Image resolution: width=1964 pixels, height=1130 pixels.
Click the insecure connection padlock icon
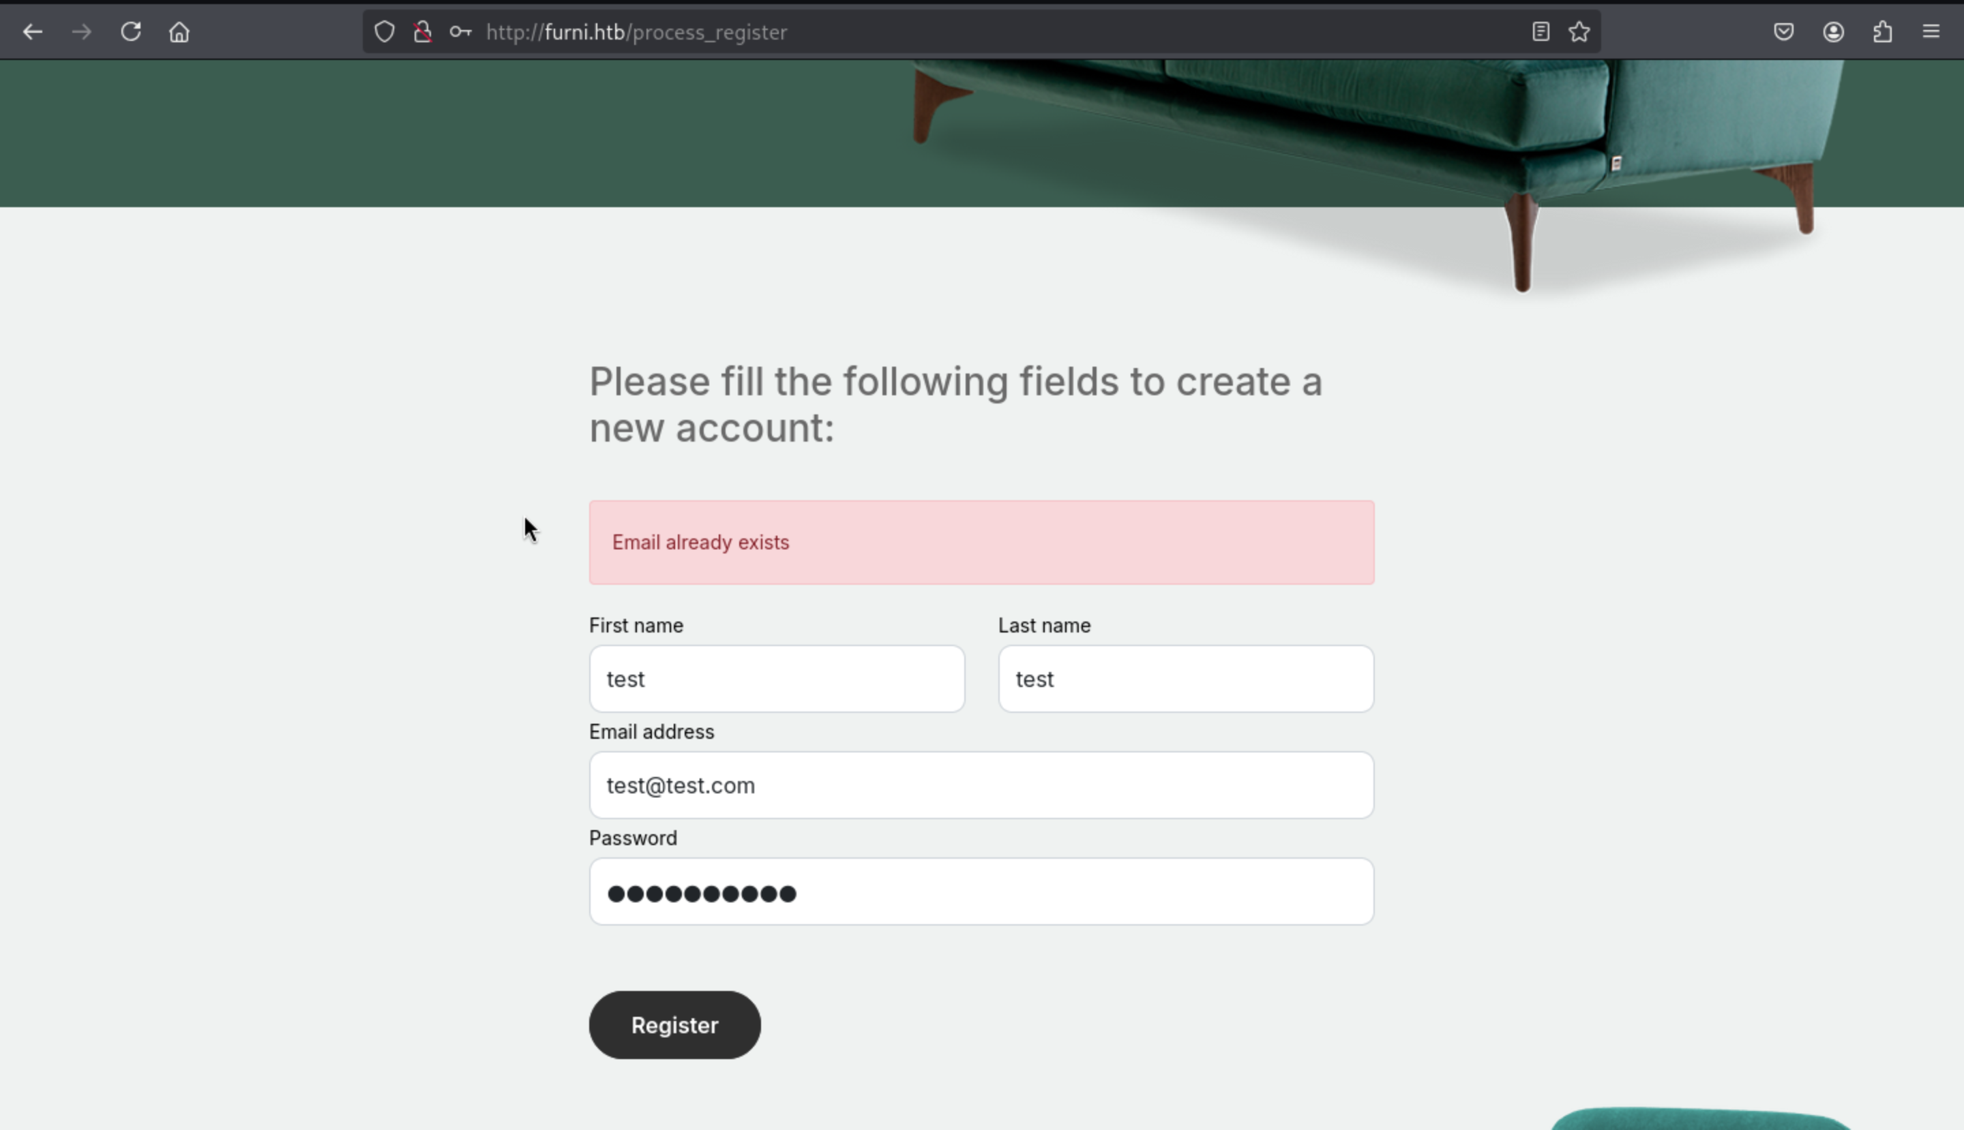[423, 32]
